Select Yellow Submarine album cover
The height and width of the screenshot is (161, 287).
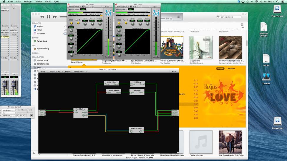coord(172,48)
